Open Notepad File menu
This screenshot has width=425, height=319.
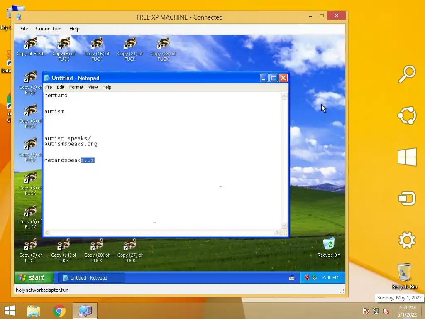[x=49, y=87]
